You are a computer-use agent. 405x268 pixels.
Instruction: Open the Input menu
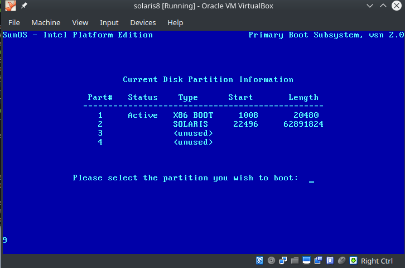tap(109, 23)
